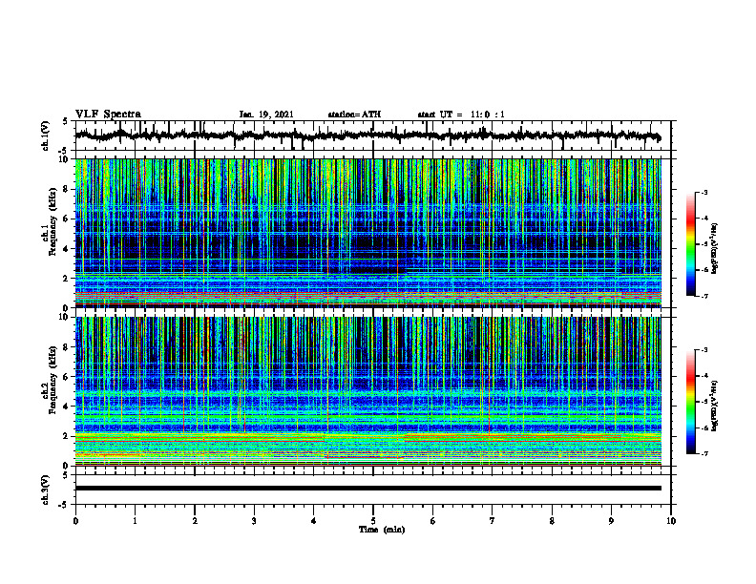Click the "-3" label atop ch.2 color scale
This screenshot has height=584, width=756.
pos(704,350)
